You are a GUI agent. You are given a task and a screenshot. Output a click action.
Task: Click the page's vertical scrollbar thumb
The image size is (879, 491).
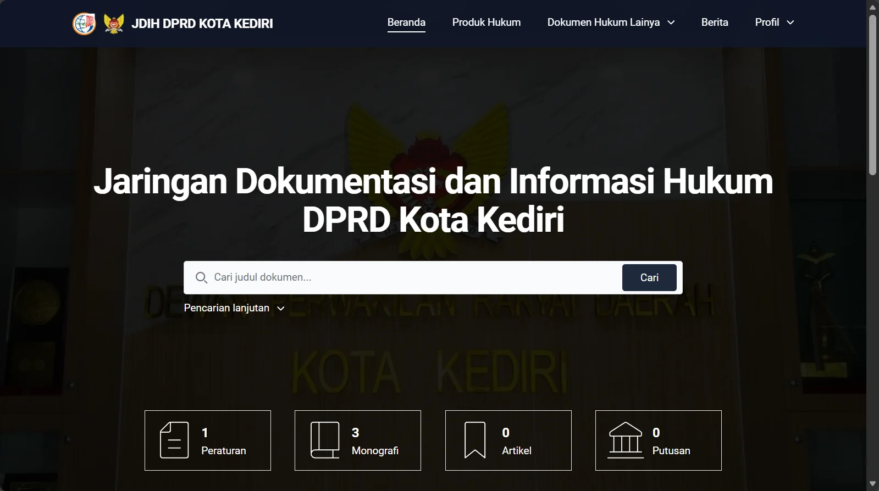(872, 95)
